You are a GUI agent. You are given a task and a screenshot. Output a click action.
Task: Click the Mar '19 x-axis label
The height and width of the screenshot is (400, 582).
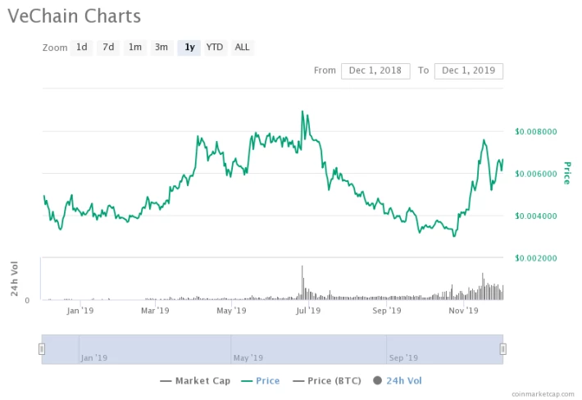tap(155, 311)
